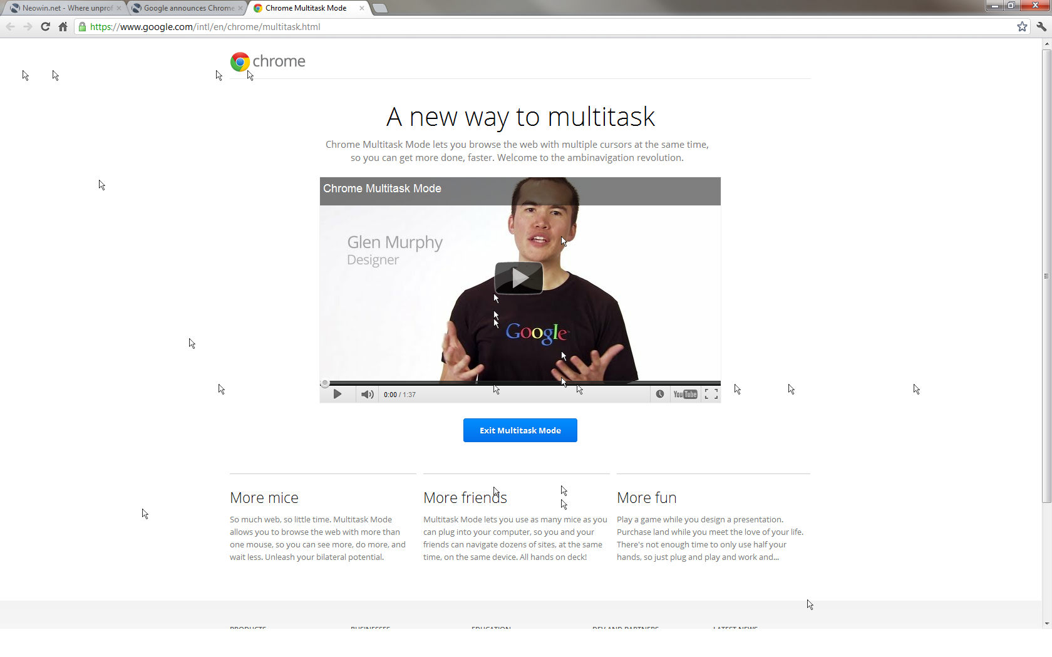
Task: Switch to the Neowin.net tab
Action: [67, 8]
